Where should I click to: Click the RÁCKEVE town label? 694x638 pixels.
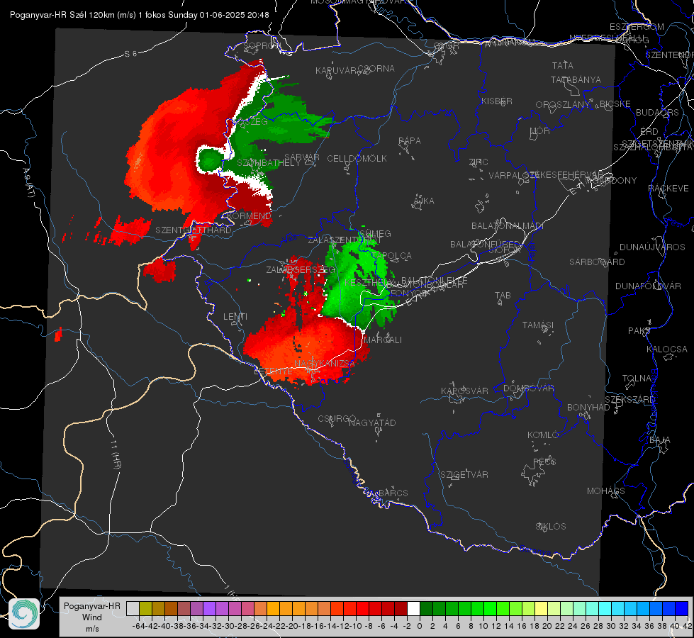point(668,189)
